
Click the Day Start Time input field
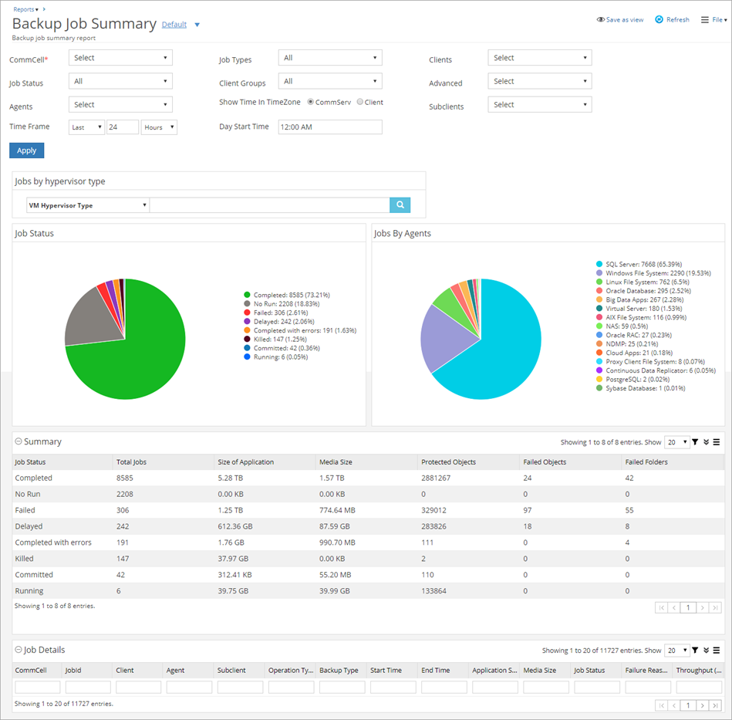(330, 127)
